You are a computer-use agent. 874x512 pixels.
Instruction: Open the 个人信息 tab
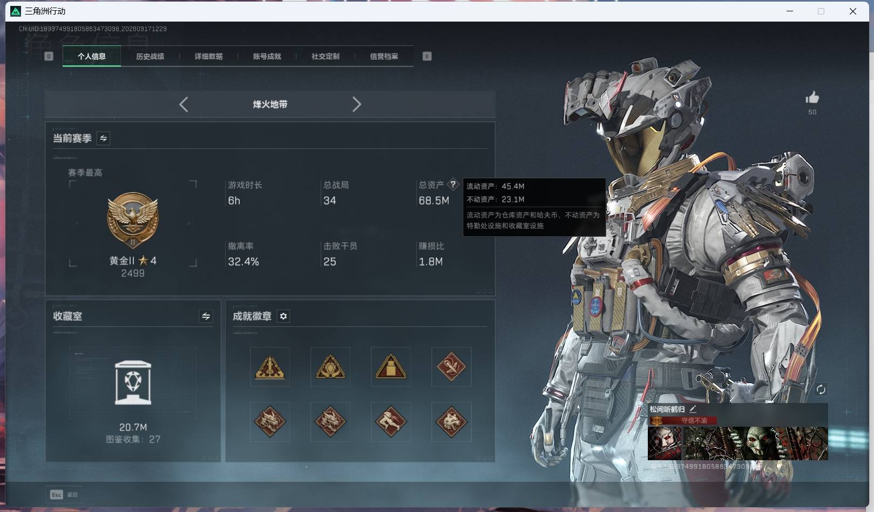point(92,56)
